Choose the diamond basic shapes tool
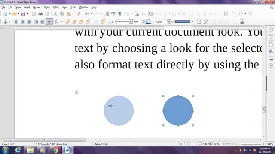Viewport: 275px width, 154px height. tap(241, 14)
